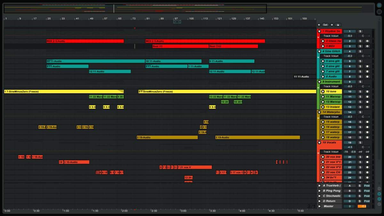
Task: Arm track 10 tone for recording
Action: click(x=367, y=92)
